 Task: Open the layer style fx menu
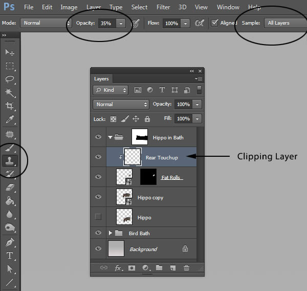click(118, 268)
